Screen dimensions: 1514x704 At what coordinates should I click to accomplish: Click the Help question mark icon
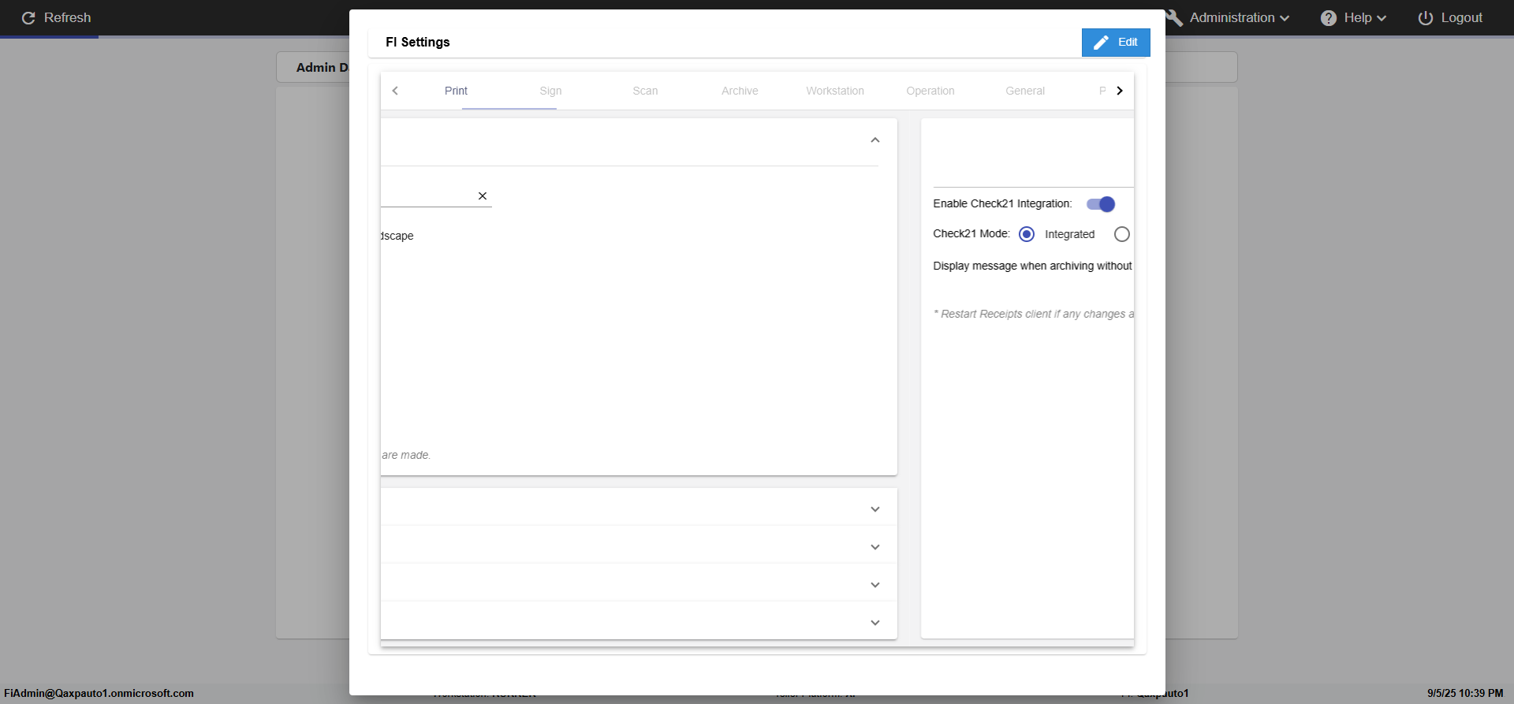pyautogui.click(x=1329, y=18)
